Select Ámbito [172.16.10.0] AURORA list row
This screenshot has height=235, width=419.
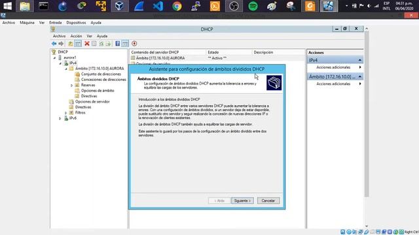click(217, 58)
